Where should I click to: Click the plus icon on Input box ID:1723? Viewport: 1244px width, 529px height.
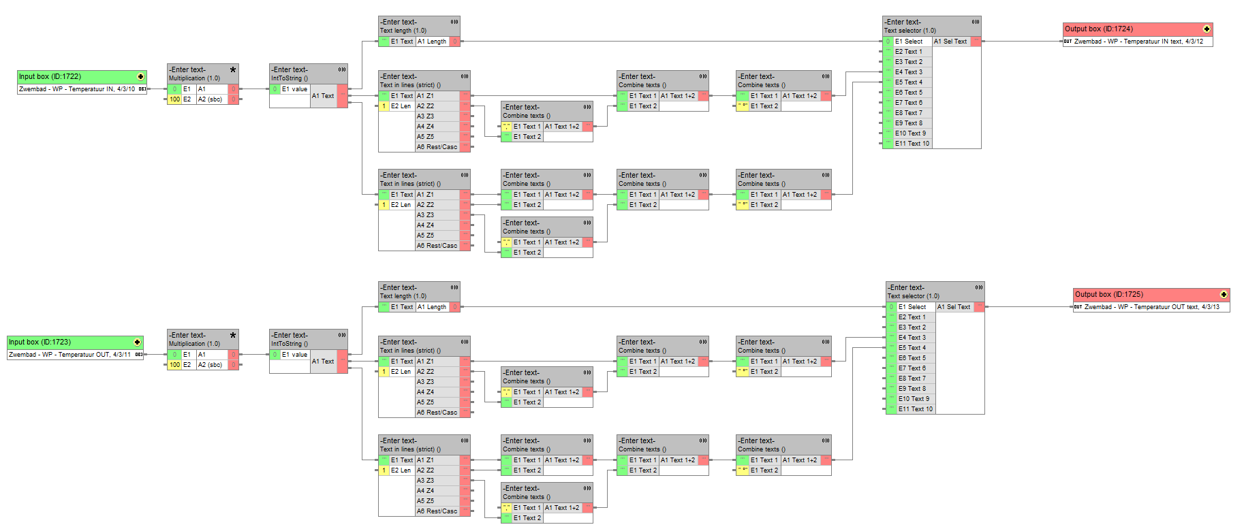tap(137, 342)
